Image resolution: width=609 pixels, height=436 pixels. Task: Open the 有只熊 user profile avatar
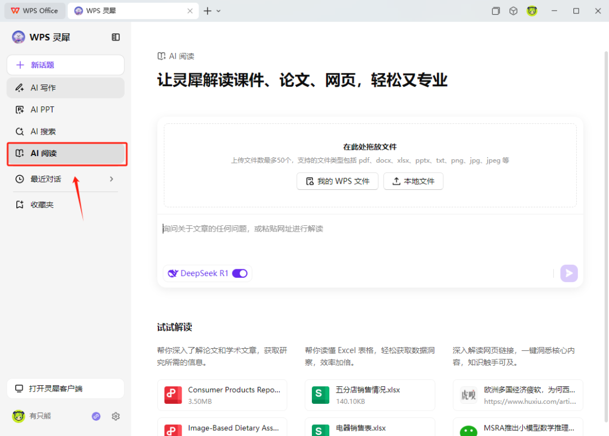pos(18,416)
